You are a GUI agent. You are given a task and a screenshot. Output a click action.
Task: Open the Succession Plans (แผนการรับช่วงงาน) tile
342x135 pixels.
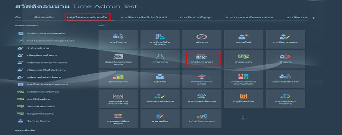tap(285, 79)
